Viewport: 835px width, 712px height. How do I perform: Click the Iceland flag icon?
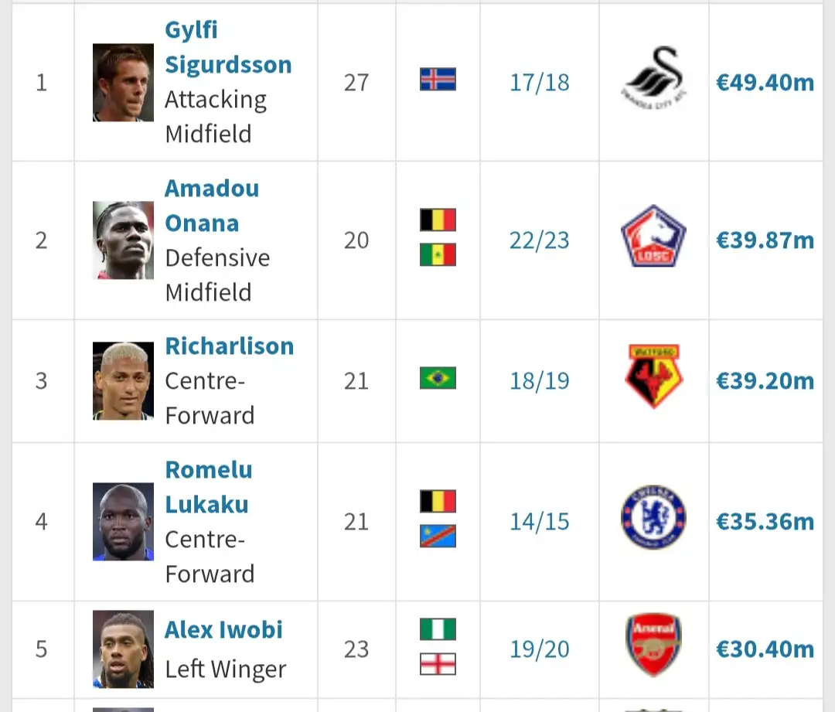(438, 80)
